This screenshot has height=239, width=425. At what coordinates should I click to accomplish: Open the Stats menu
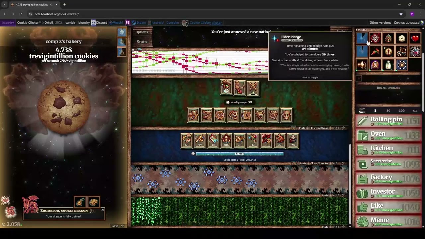[x=142, y=42]
